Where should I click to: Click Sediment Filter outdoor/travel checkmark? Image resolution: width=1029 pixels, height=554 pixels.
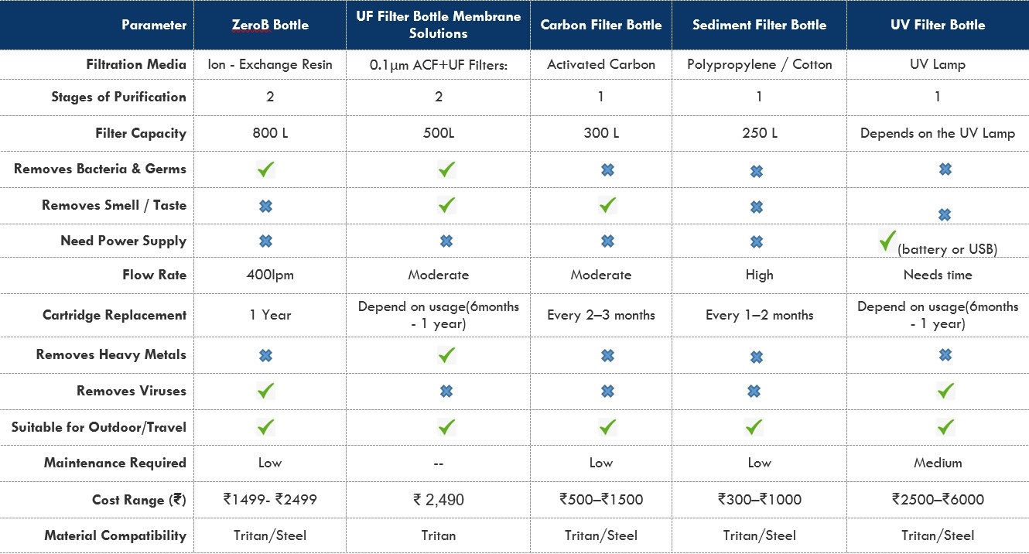[753, 426]
